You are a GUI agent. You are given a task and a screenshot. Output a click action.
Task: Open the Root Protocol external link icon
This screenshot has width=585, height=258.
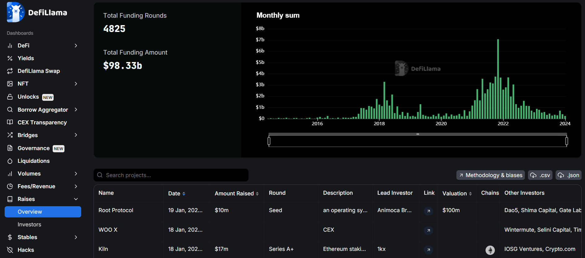click(428, 211)
